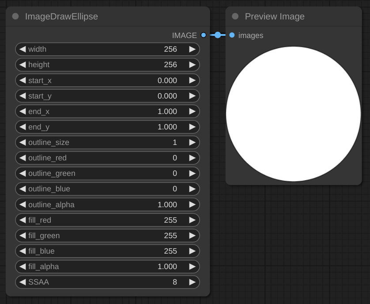
Task: Click the link midpoint between the nodes
Action: tap(218, 35)
